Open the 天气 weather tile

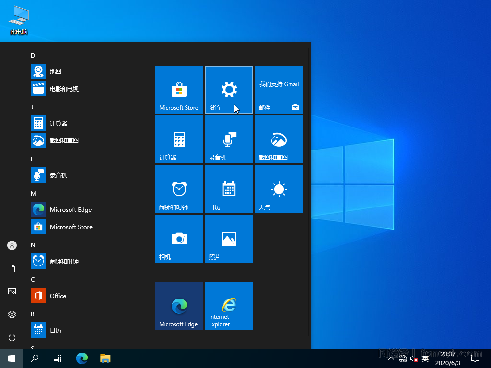(279, 189)
